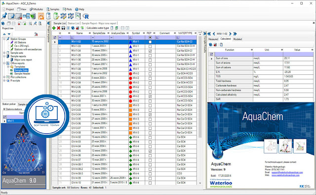Open the Plots menu
The width and height of the screenshot is (316, 195).
(x=67, y=9)
